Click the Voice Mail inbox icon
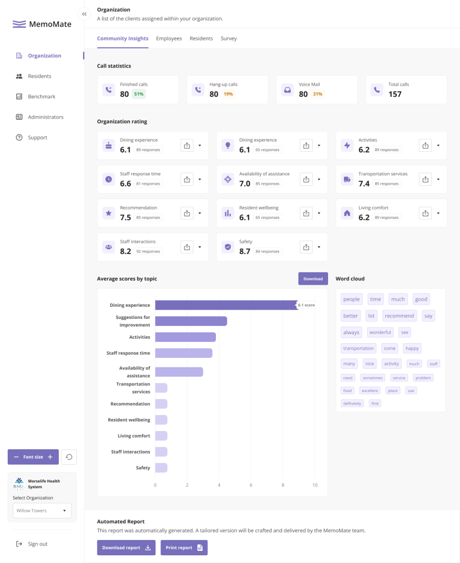The width and height of the screenshot is (460, 563). tap(287, 90)
